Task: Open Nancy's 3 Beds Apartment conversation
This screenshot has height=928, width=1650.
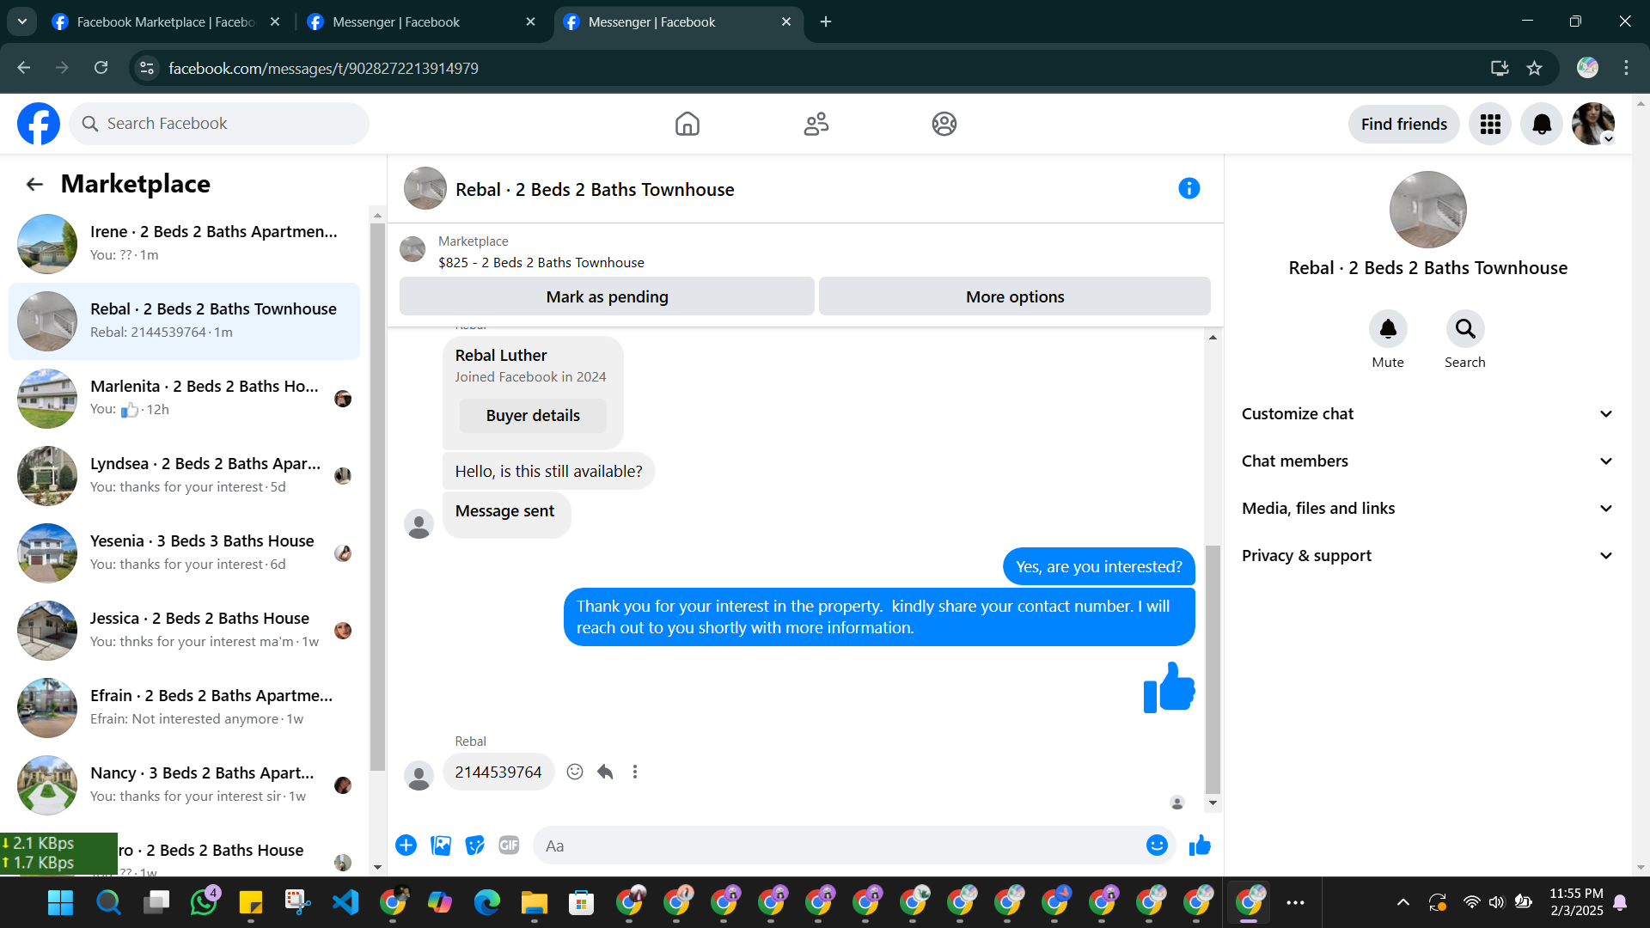Action: (185, 785)
